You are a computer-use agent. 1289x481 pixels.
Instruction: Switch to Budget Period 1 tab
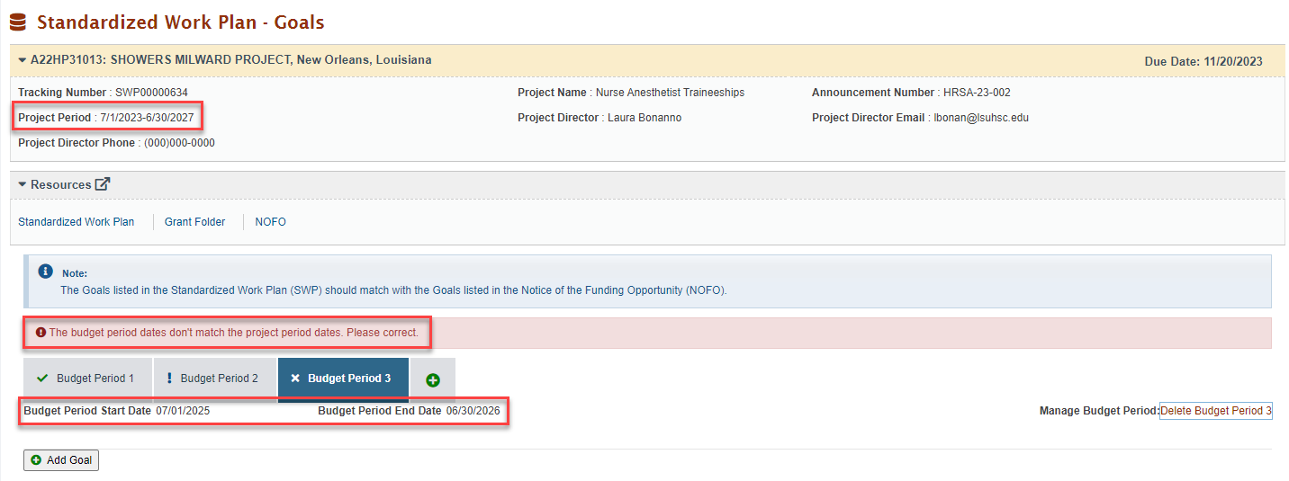[88, 379]
